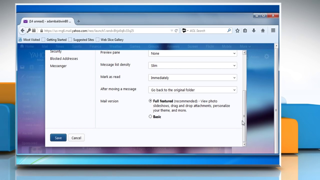Go to the browser home page icon
The width and height of the screenshot is (320, 180).
[x=263, y=30]
